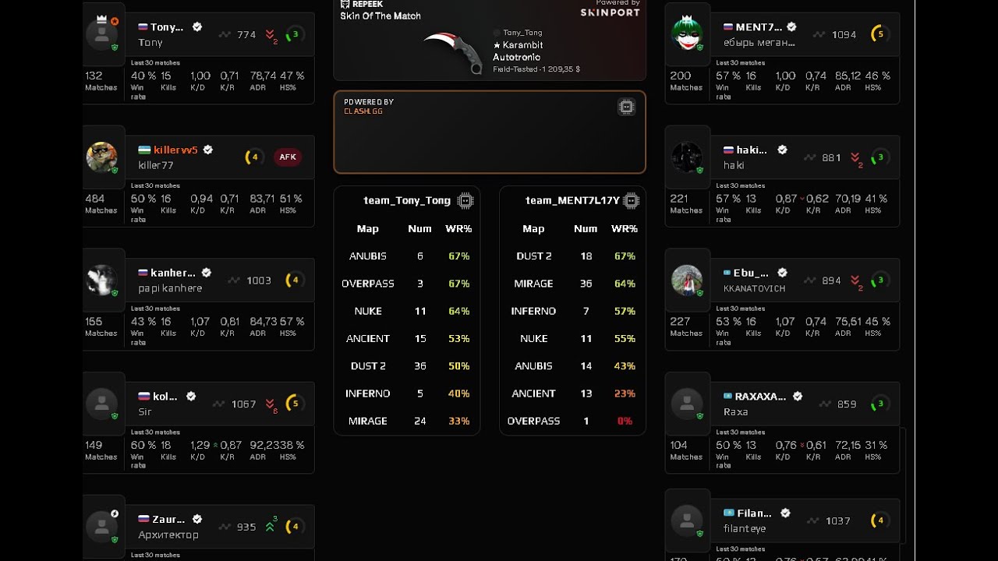The image size is (998, 561).
Task: Open killervv5's profile avatar
Action: (101, 157)
